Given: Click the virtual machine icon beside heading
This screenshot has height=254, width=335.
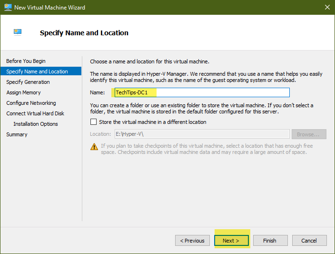Looking at the screenshot, I should (18, 32).
